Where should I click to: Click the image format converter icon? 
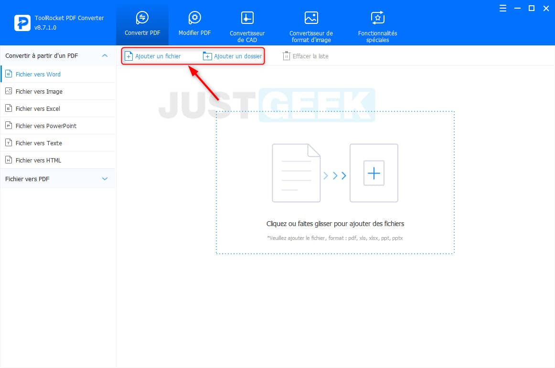[x=311, y=17]
